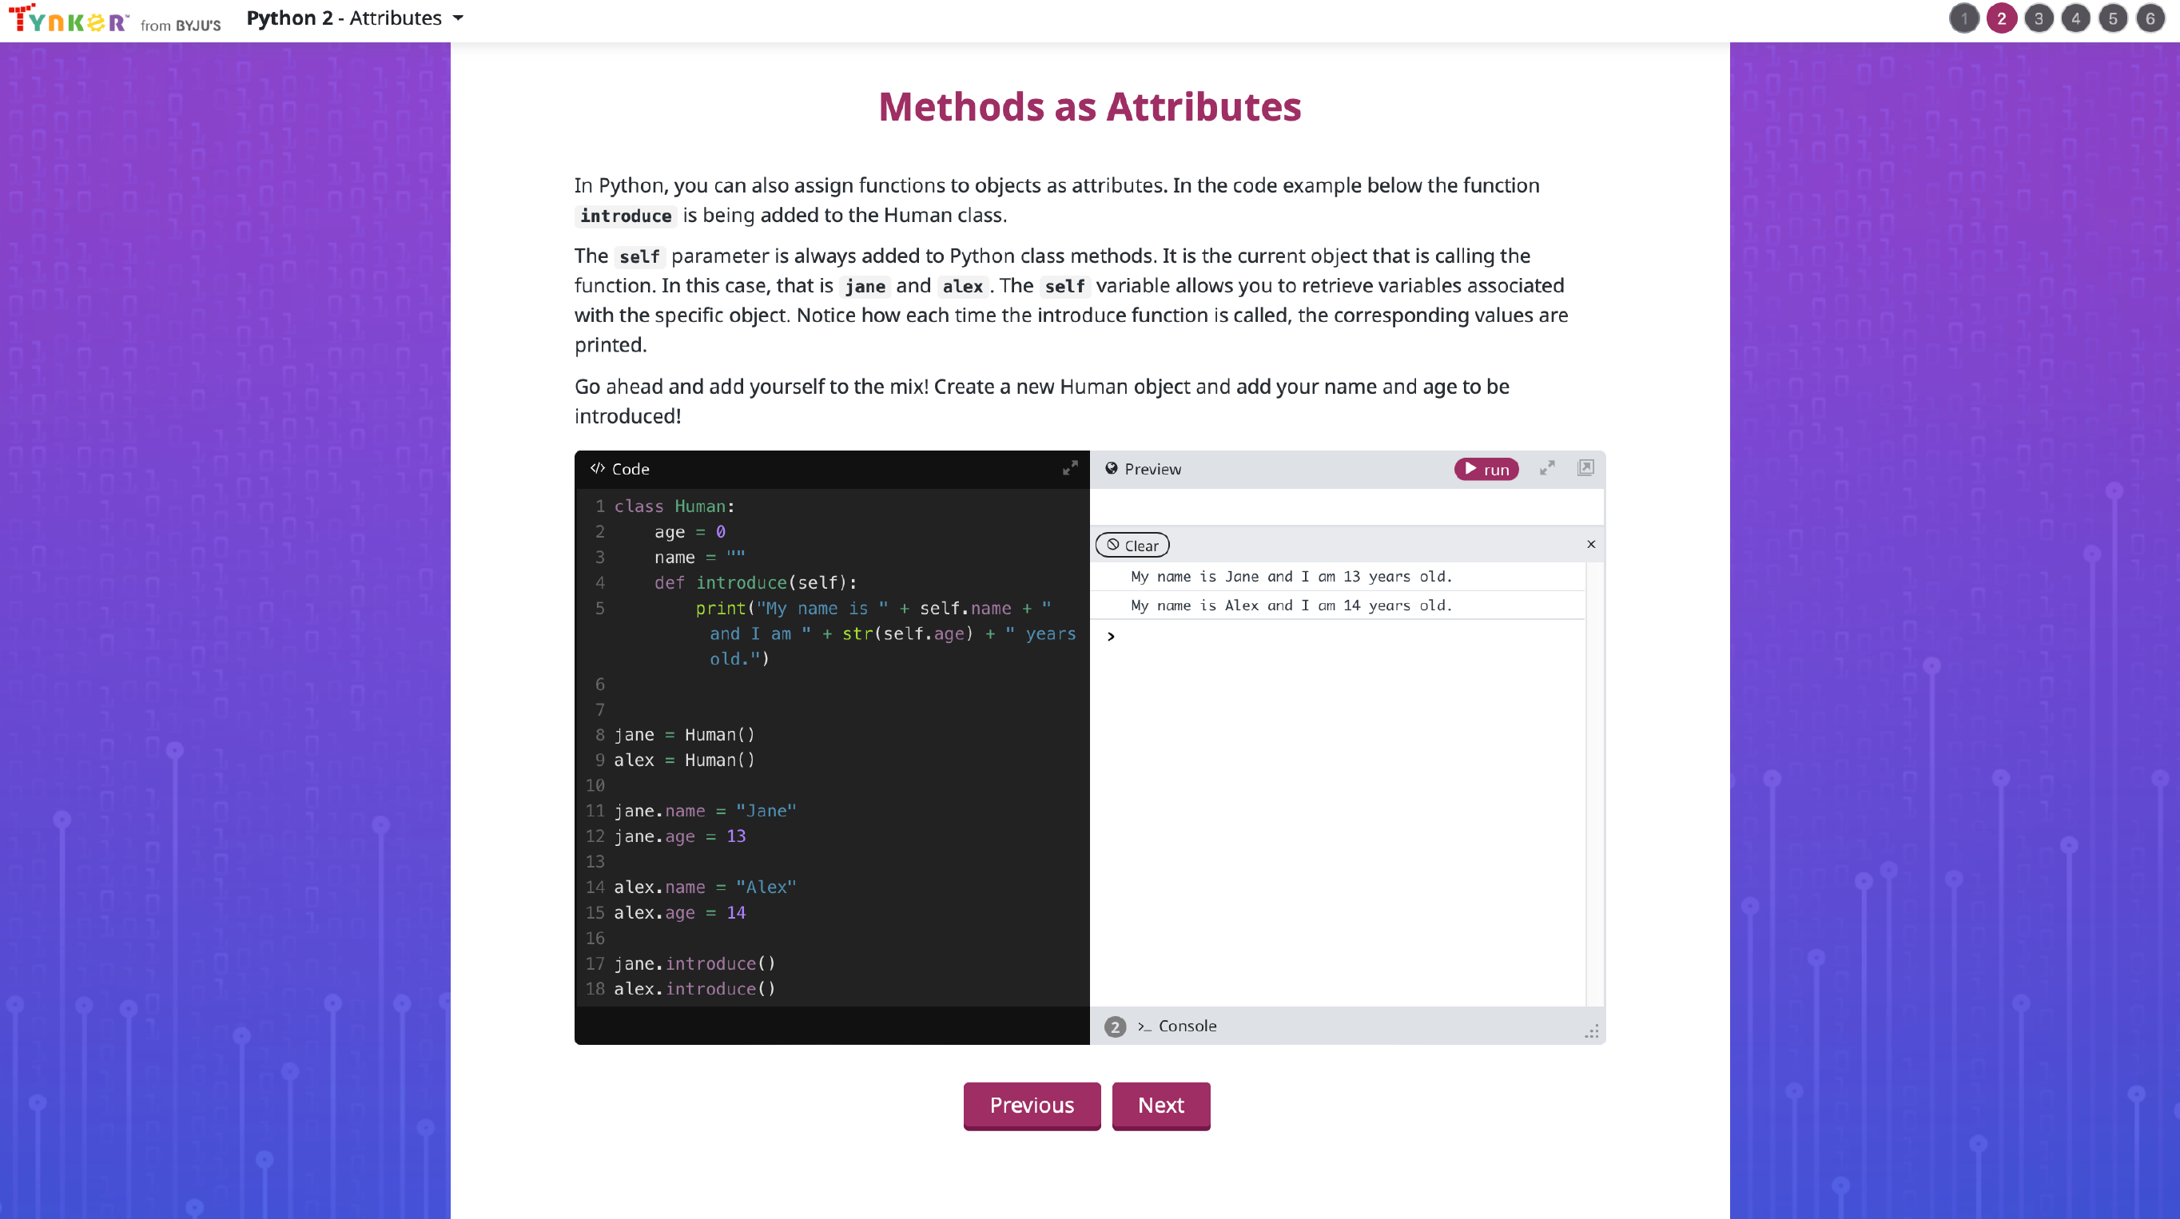2180x1219 pixels.
Task: Toggle the Console panel
Action: pos(1187,1026)
